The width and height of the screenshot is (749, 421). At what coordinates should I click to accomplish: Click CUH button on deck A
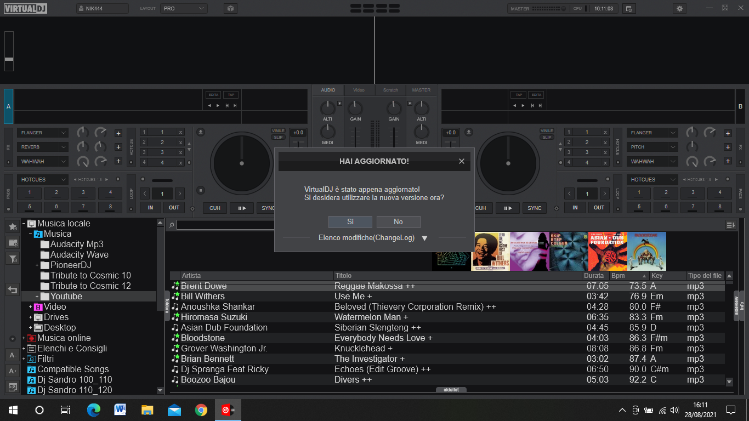215,208
